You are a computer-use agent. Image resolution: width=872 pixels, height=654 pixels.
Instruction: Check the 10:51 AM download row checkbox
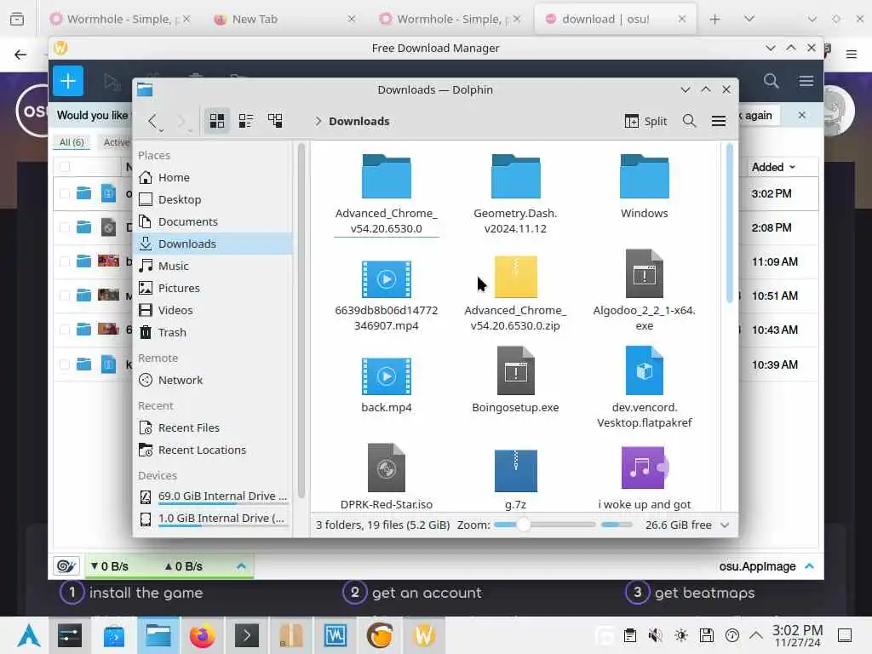tap(65, 295)
